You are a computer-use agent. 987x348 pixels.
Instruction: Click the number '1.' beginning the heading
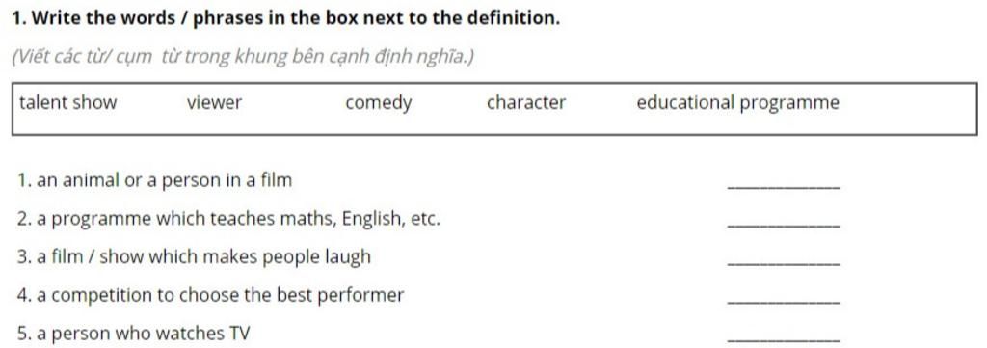(19, 18)
